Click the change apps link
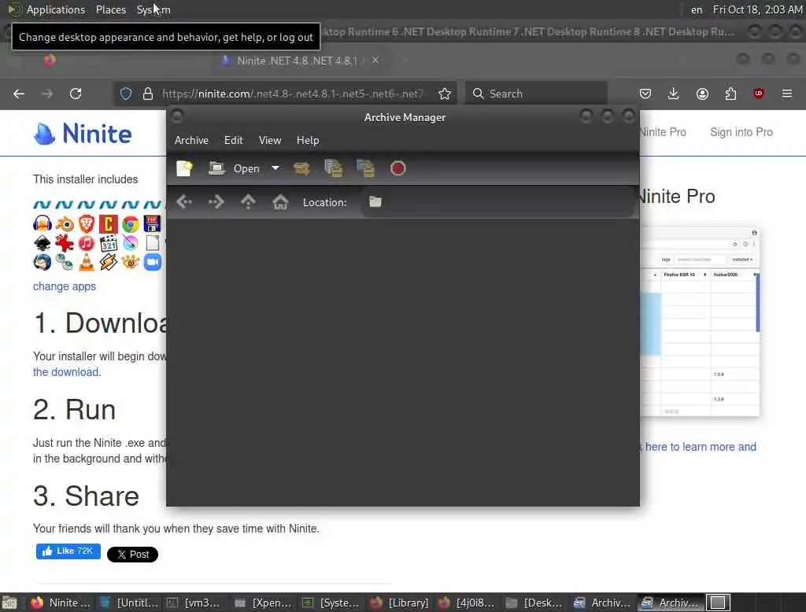The width and height of the screenshot is (806, 612). pyautogui.click(x=65, y=286)
